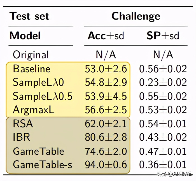196x181 pixels.
Task: Click the 80.6±2.8 accuracy cell
Action: [x=106, y=137]
